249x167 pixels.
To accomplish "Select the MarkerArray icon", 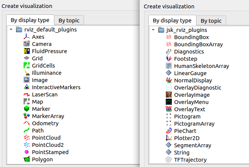I will pos(27,116).
